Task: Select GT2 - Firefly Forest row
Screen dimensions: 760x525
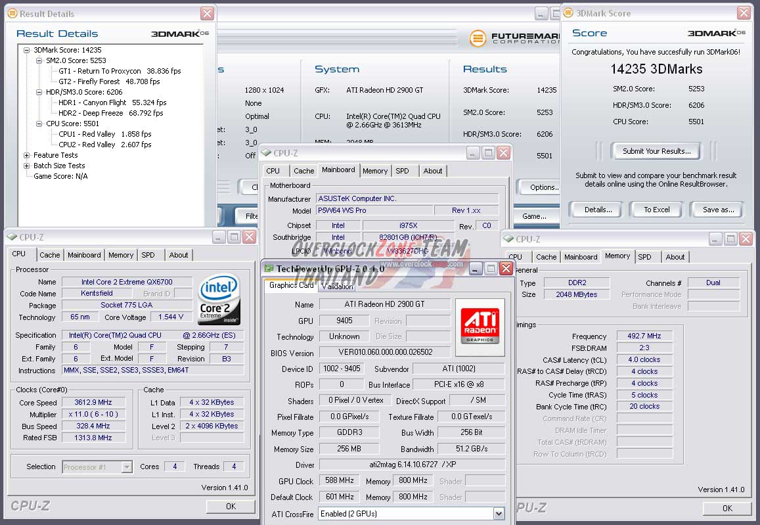Action: [109, 81]
